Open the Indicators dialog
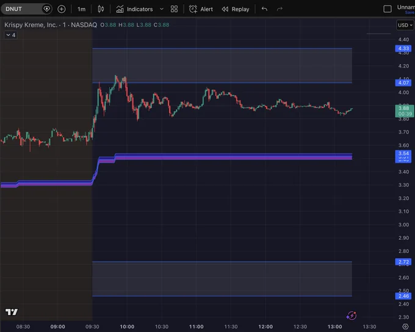 (x=134, y=9)
